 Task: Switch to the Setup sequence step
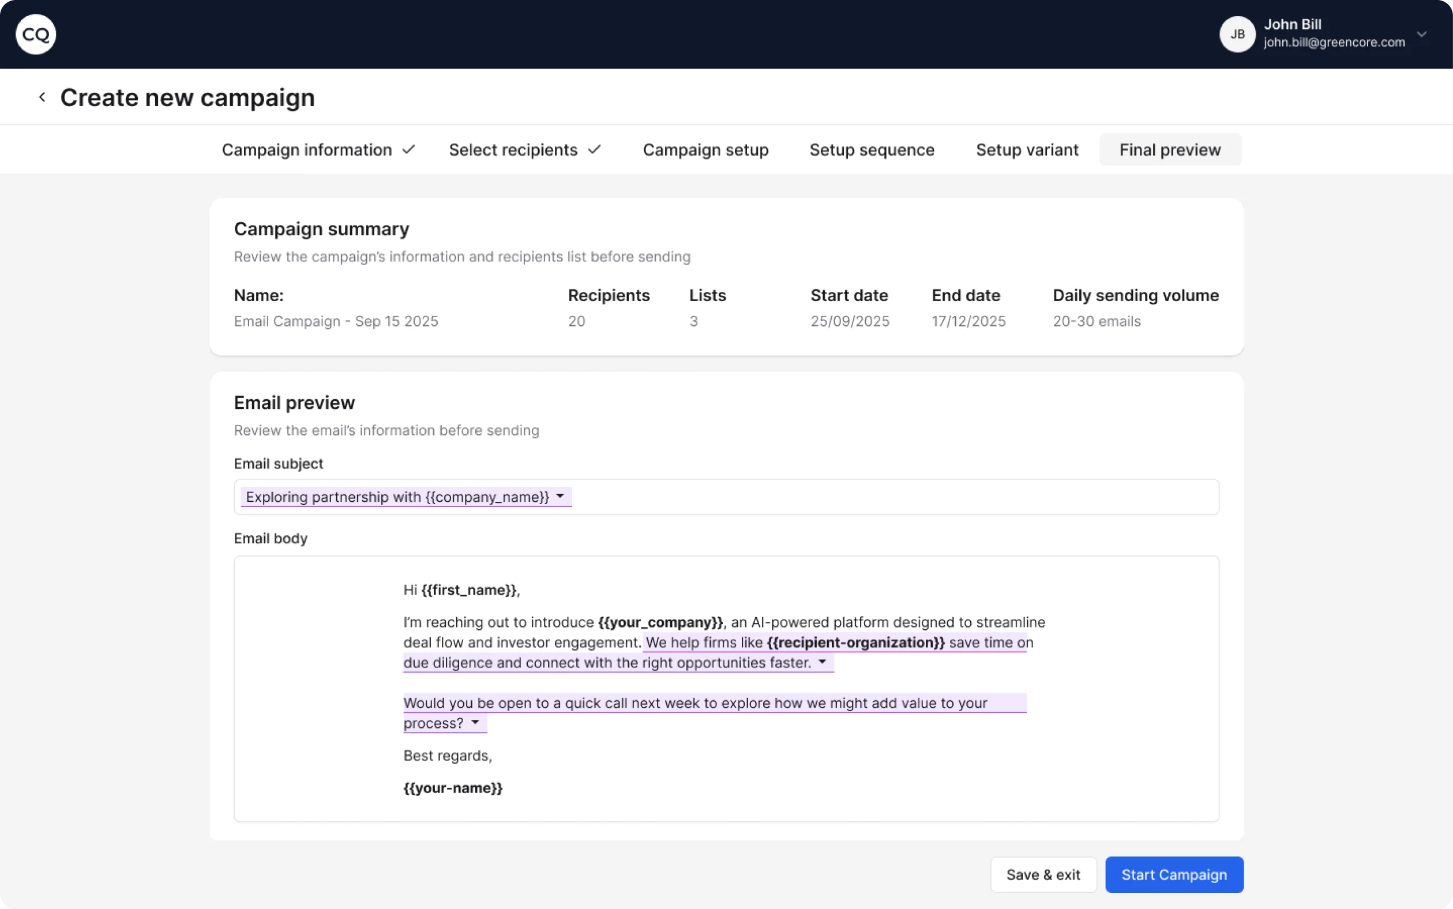tap(871, 150)
